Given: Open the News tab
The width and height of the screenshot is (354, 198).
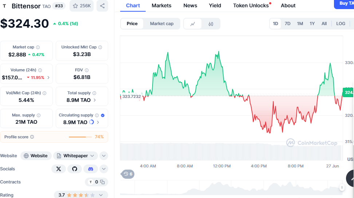Looking at the screenshot, I should (190, 5).
